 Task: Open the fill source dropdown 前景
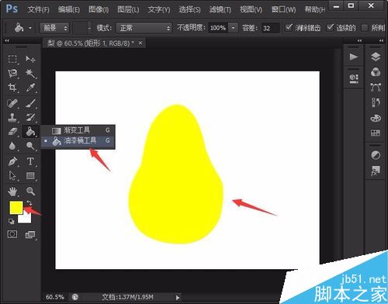pos(54,28)
